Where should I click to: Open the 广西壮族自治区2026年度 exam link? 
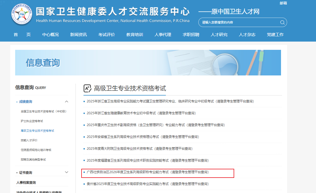point(147,172)
